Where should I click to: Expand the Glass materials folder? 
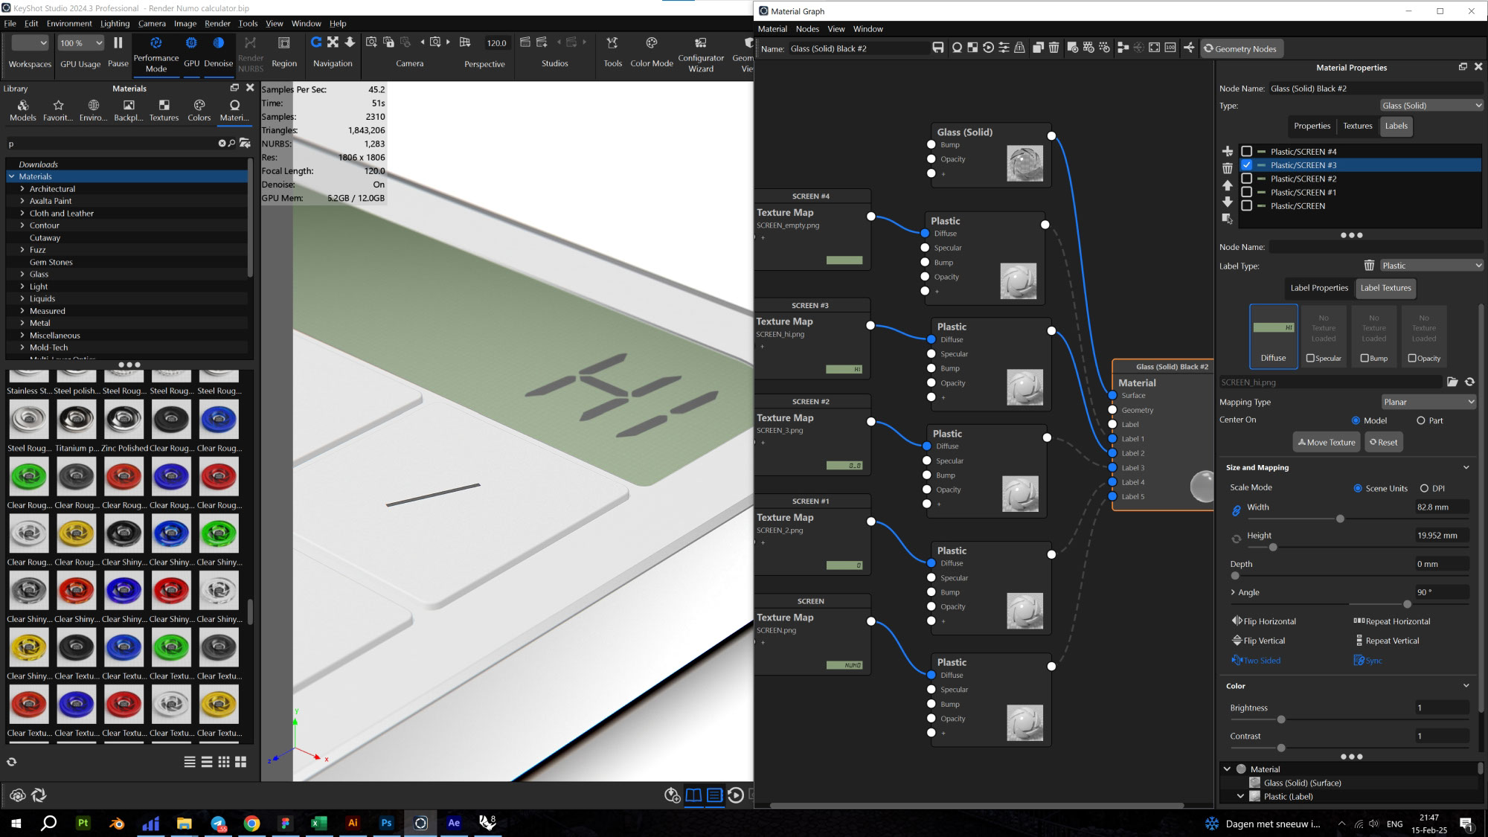point(22,275)
